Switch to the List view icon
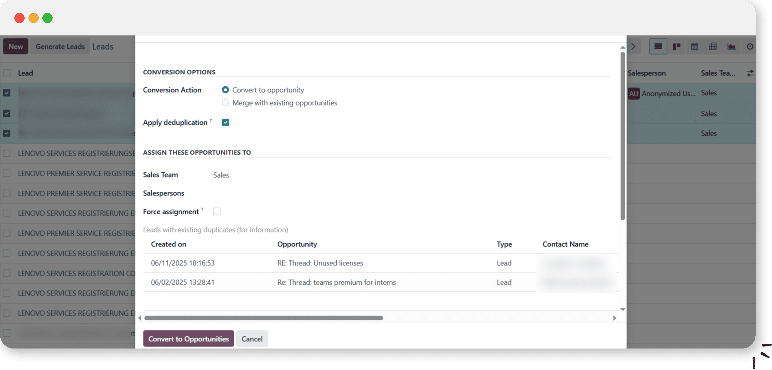772x370 pixels. (x=658, y=46)
